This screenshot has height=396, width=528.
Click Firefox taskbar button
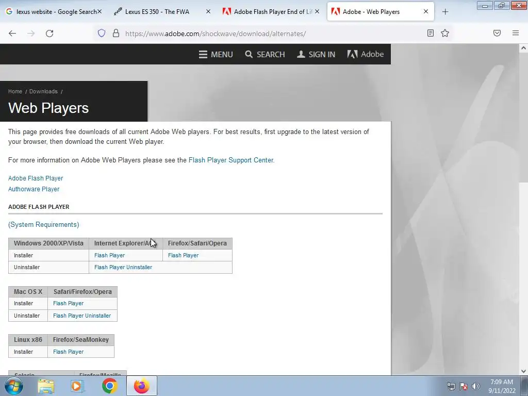142,386
